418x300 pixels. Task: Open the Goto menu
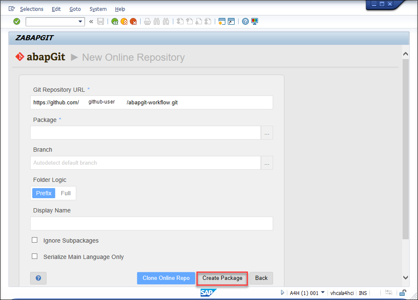(x=75, y=9)
